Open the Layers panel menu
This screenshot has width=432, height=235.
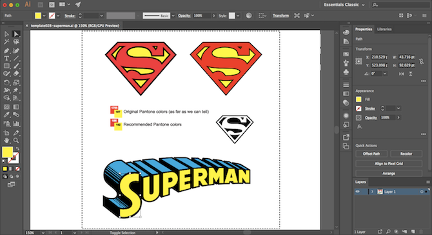pos(428,182)
